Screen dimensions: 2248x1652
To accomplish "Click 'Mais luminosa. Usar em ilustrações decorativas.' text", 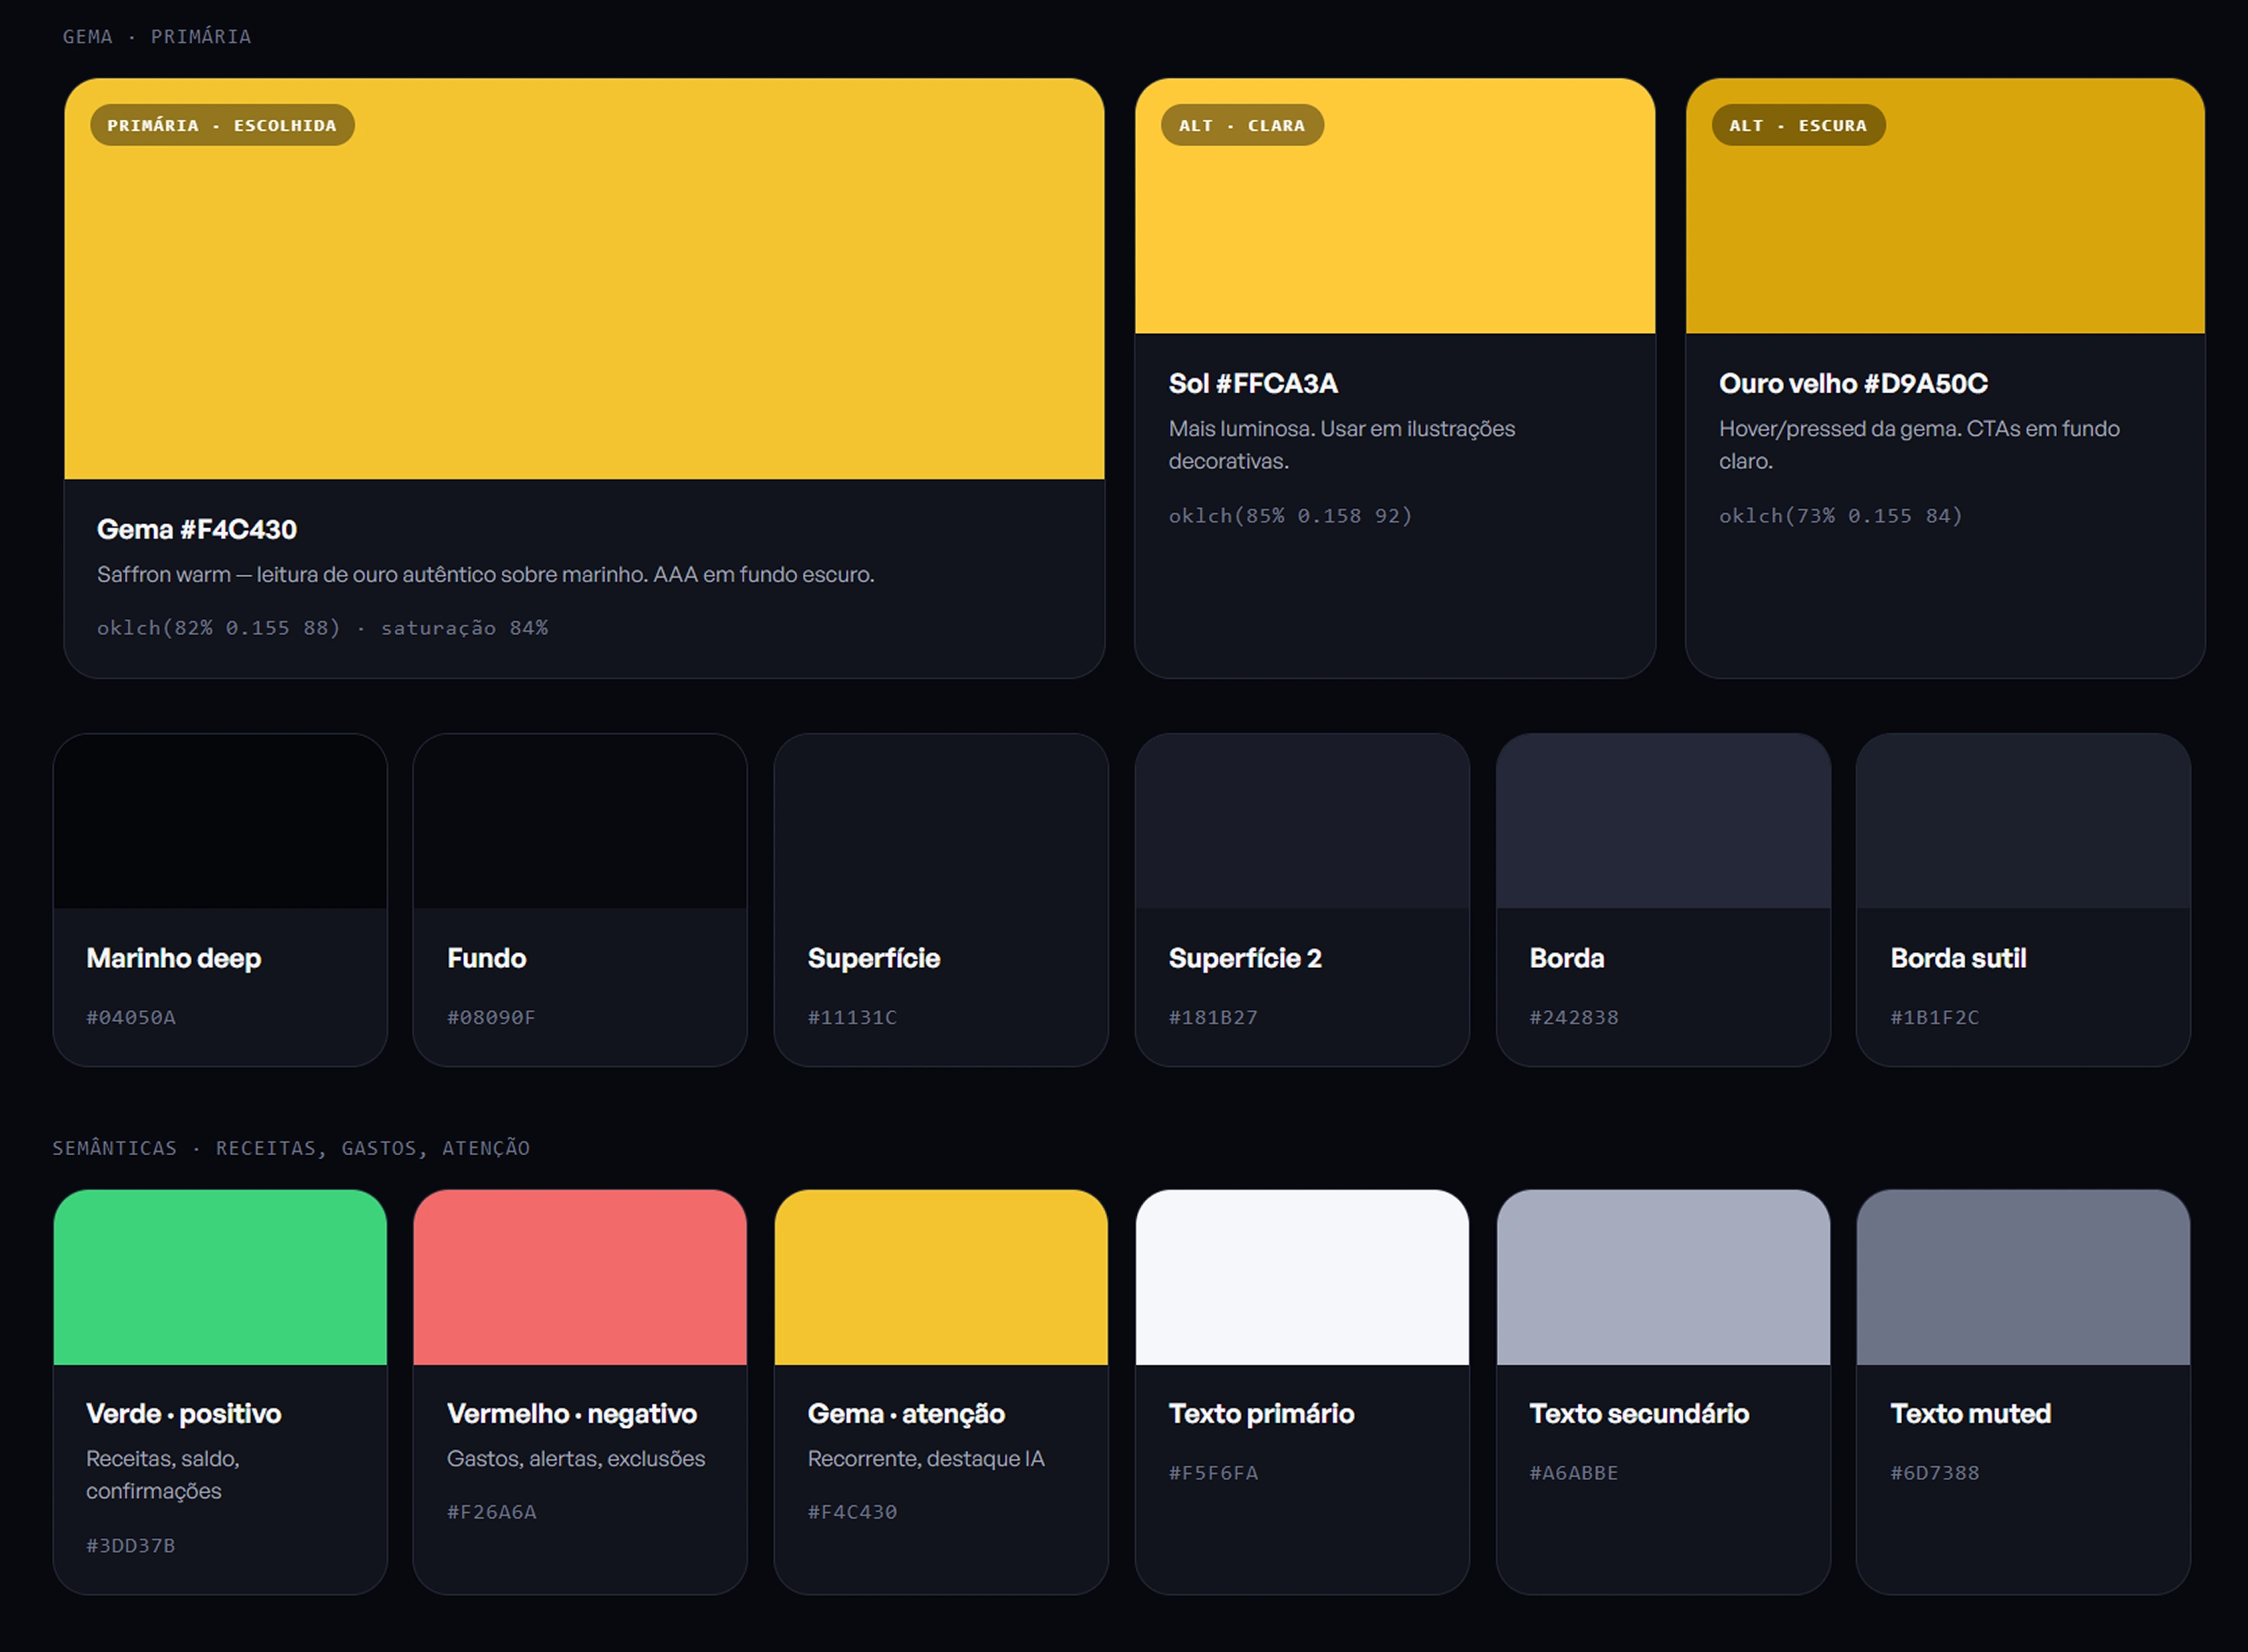I will pyautogui.click(x=1342, y=445).
